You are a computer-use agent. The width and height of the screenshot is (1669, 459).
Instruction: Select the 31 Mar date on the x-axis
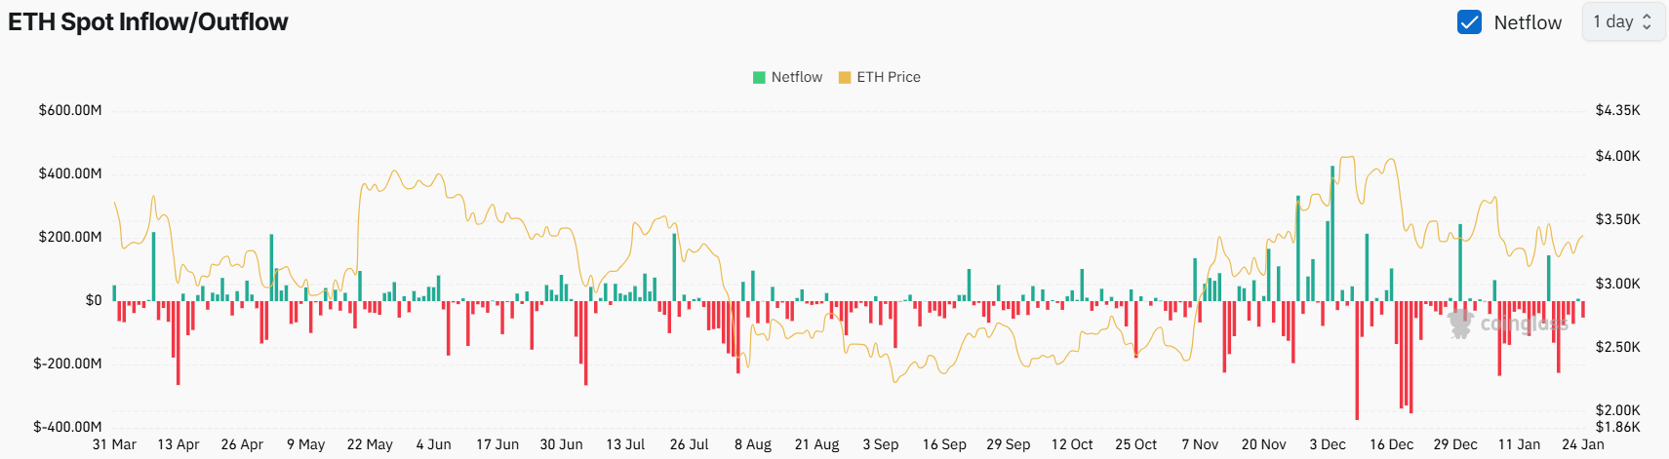pos(114,444)
